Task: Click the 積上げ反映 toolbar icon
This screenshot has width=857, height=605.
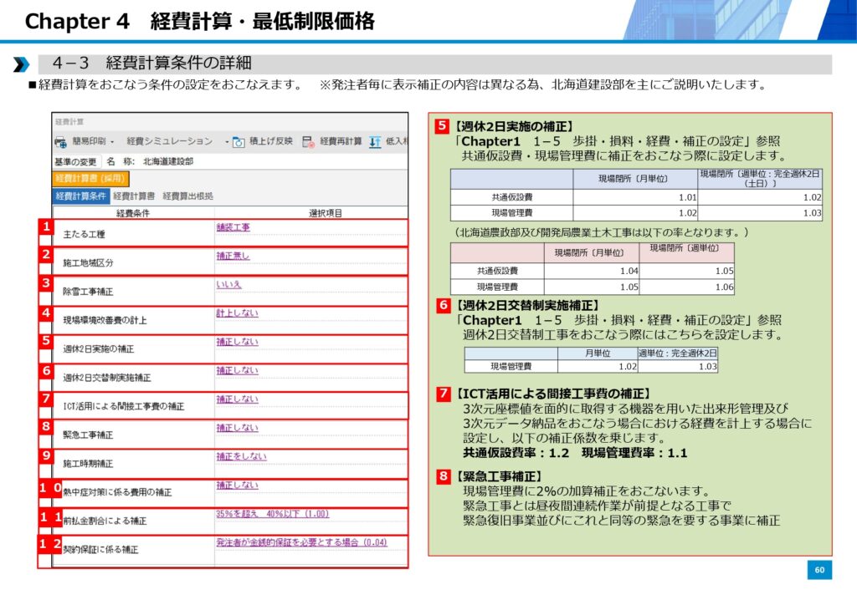Action: pos(238,142)
